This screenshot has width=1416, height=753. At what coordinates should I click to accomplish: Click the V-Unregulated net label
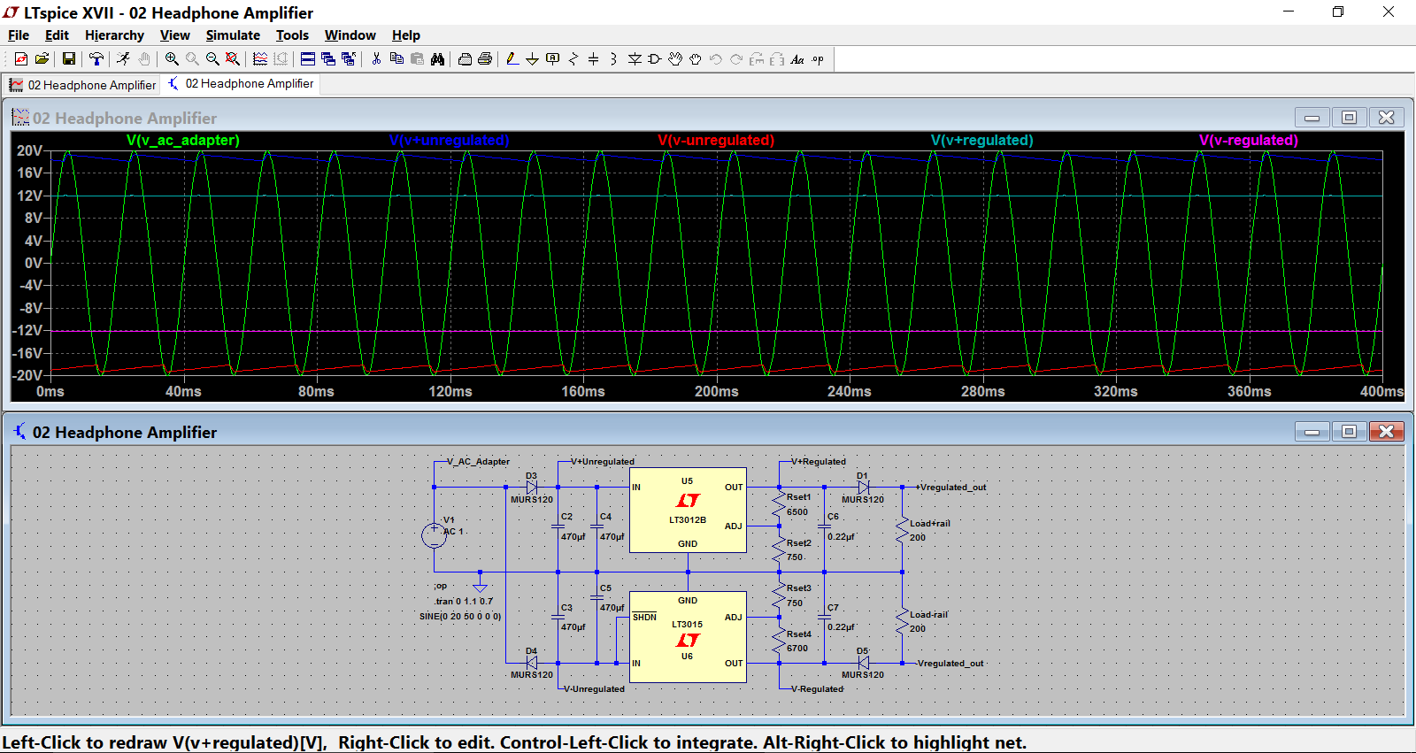click(594, 688)
